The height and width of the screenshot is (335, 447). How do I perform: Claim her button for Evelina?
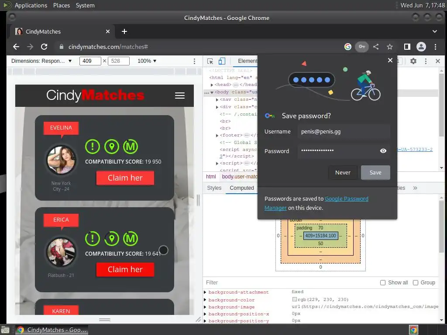(x=125, y=178)
